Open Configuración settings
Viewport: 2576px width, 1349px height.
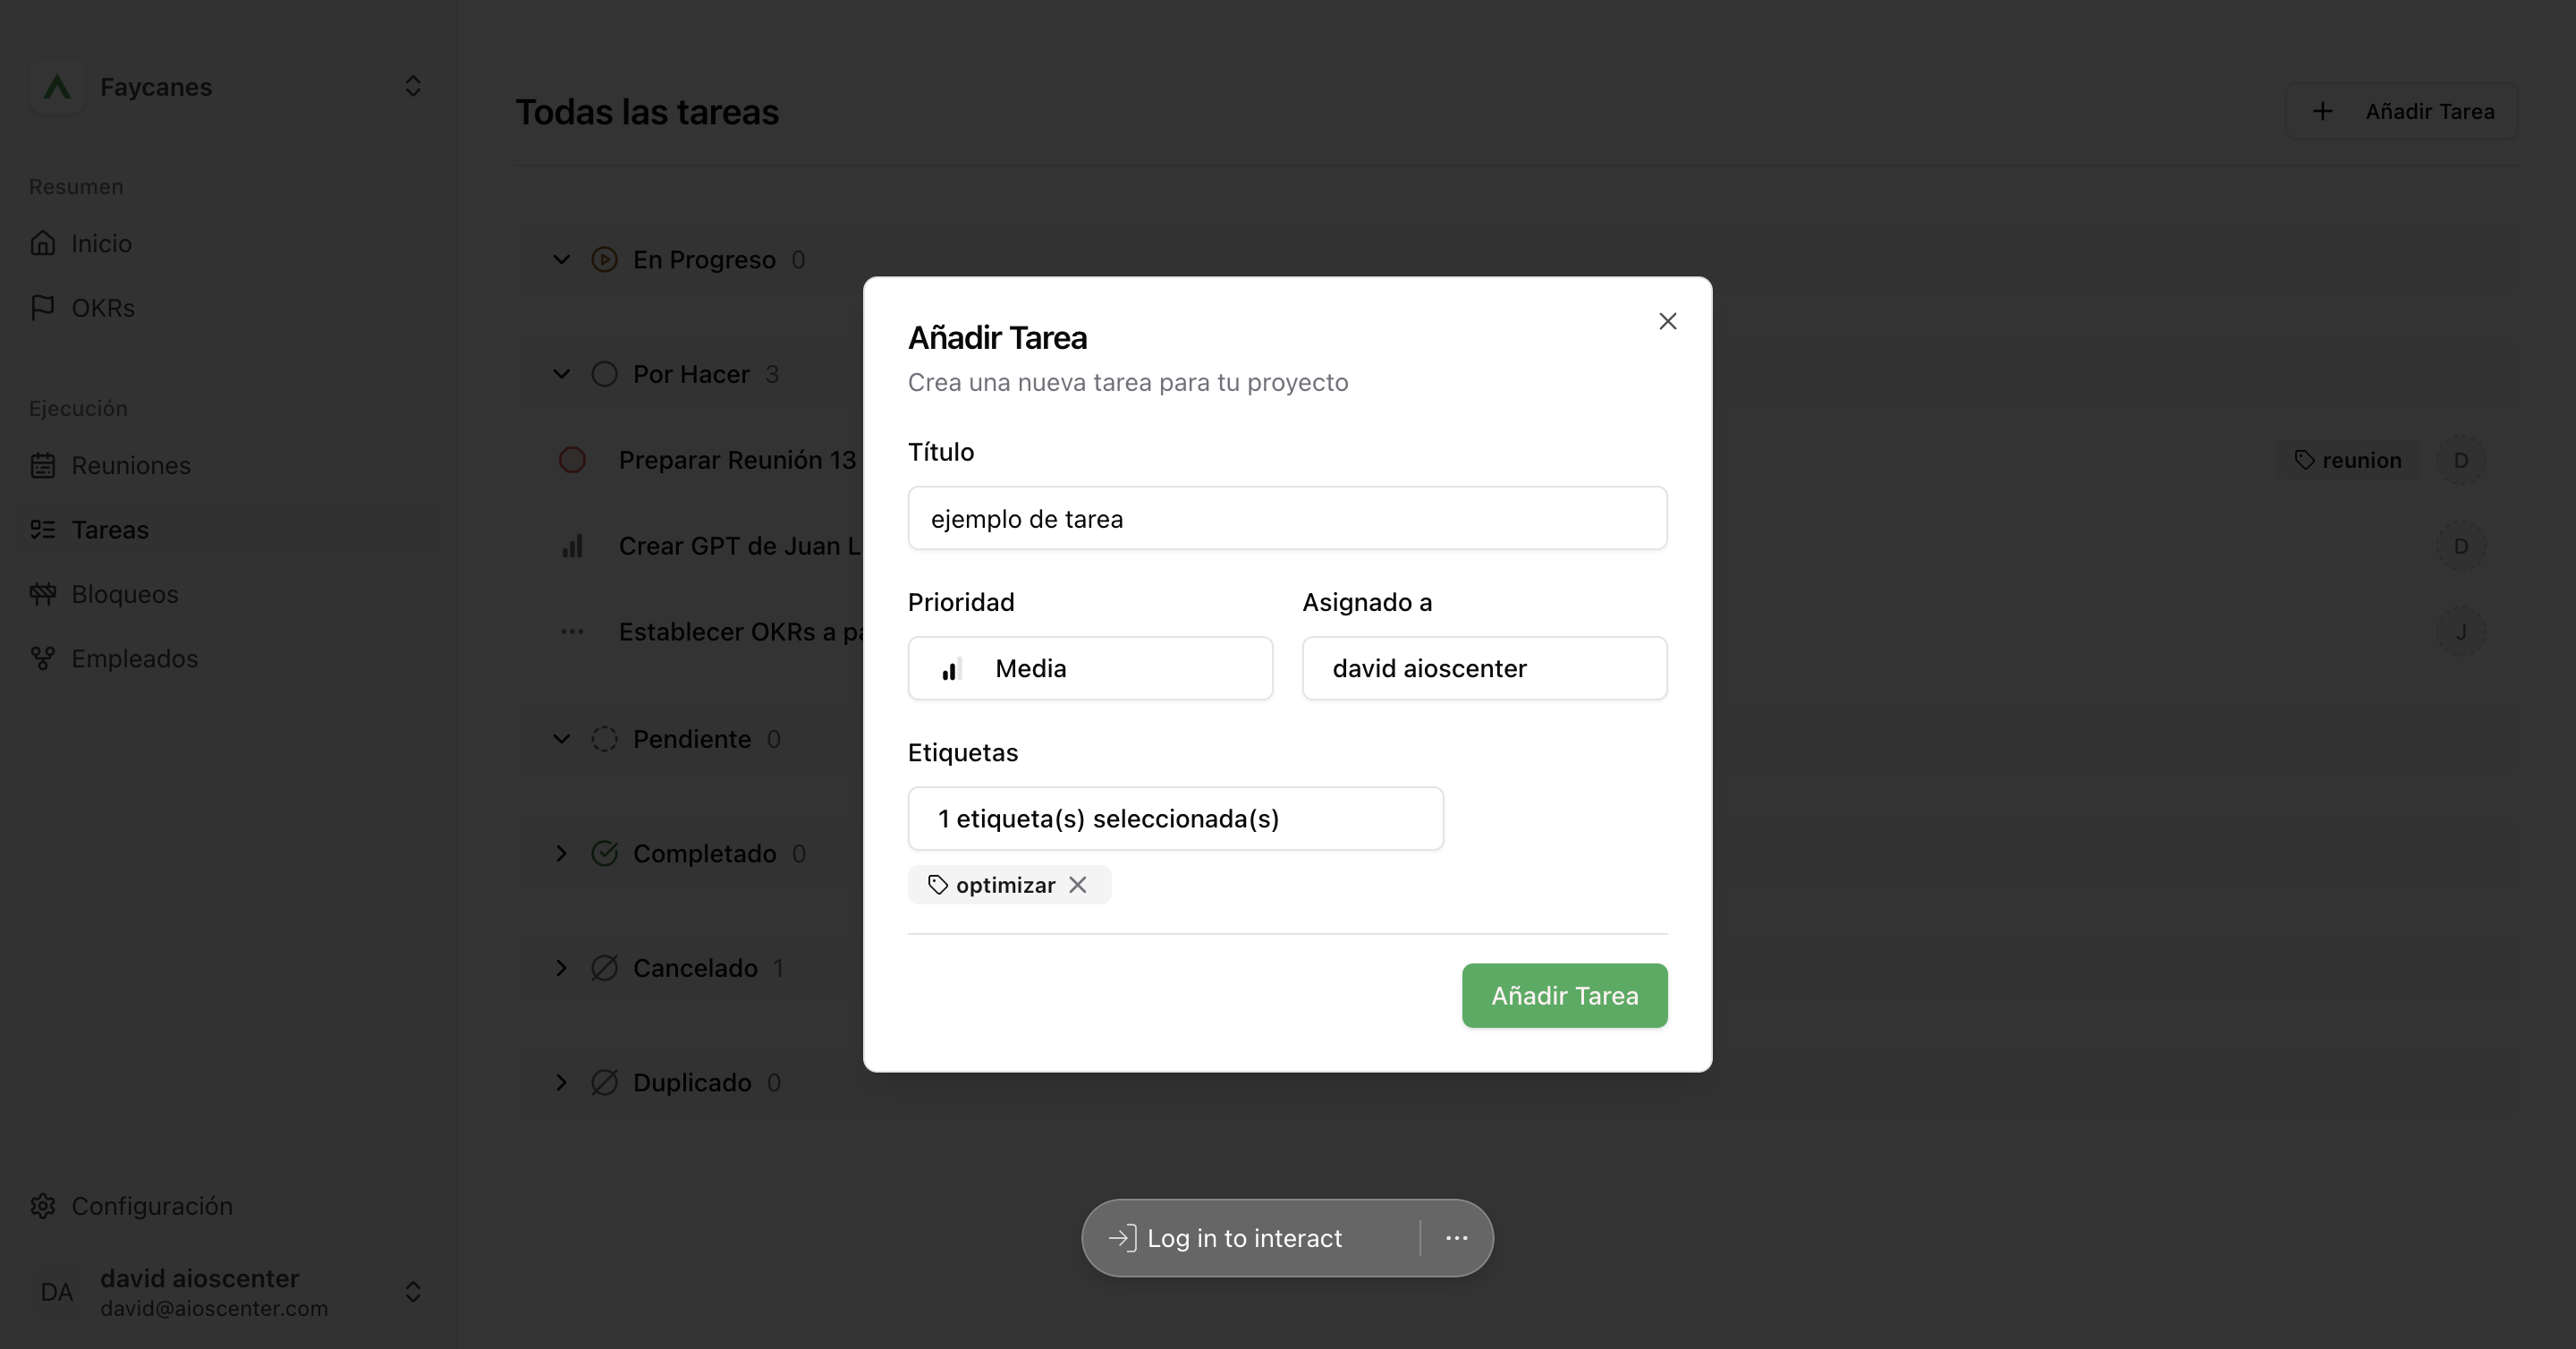pyautogui.click(x=227, y=1206)
